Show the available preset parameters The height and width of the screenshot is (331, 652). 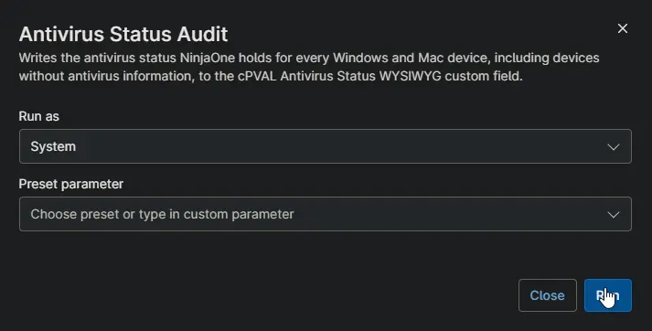pos(326,214)
